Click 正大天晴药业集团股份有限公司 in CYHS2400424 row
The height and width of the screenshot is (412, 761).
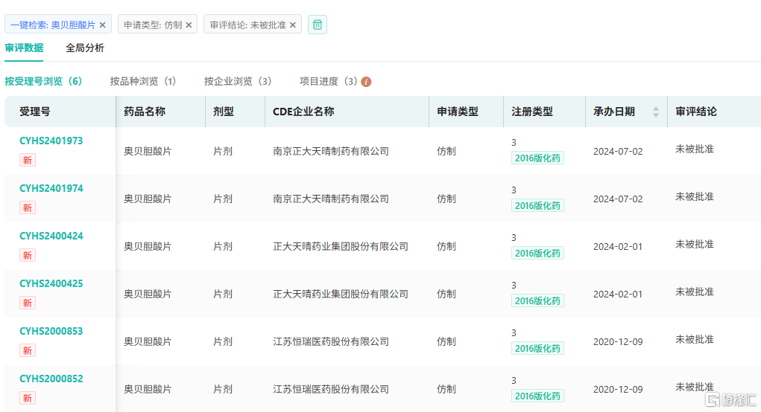click(x=340, y=246)
